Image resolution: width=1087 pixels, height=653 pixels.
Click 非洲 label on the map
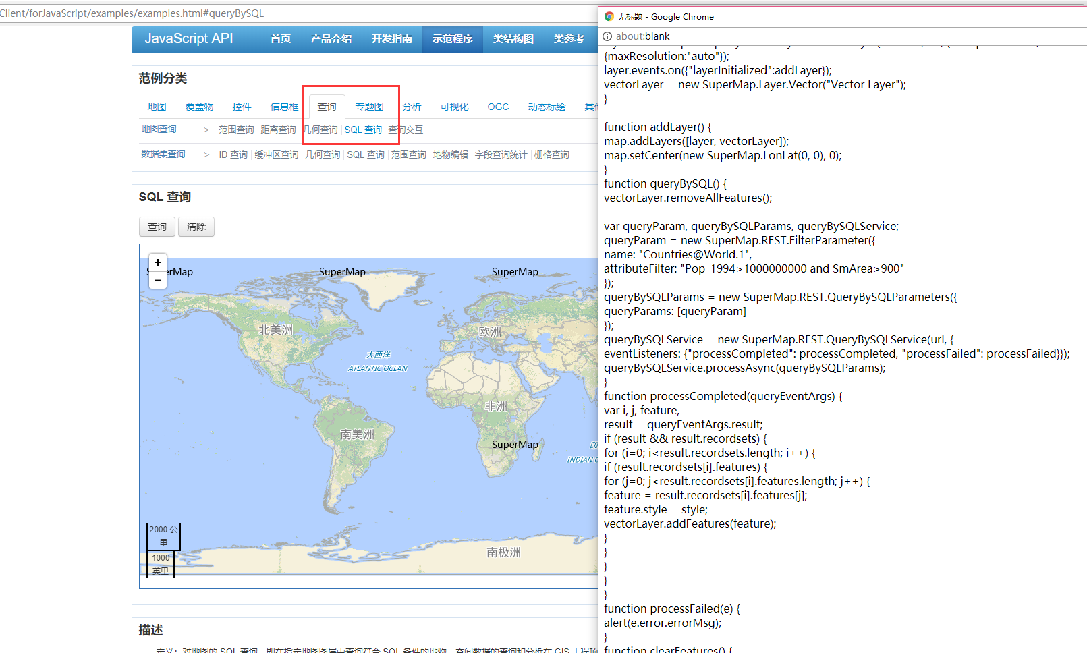click(x=496, y=406)
